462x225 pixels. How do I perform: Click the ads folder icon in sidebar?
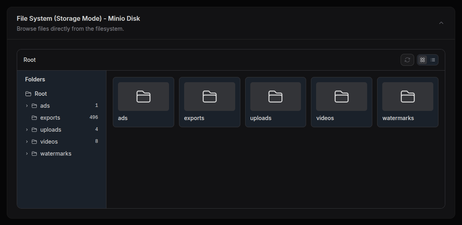[34, 106]
